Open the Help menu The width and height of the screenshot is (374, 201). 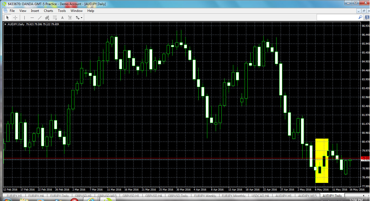[x=91, y=11]
